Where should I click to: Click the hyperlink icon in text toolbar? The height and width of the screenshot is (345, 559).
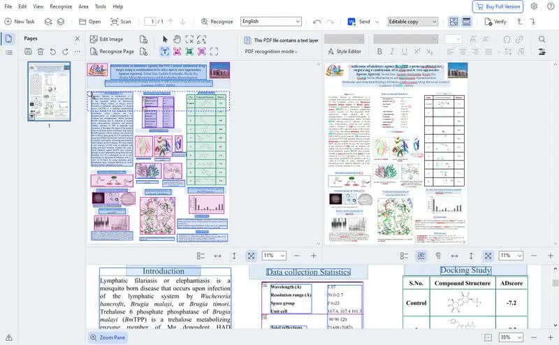(x=519, y=39)
